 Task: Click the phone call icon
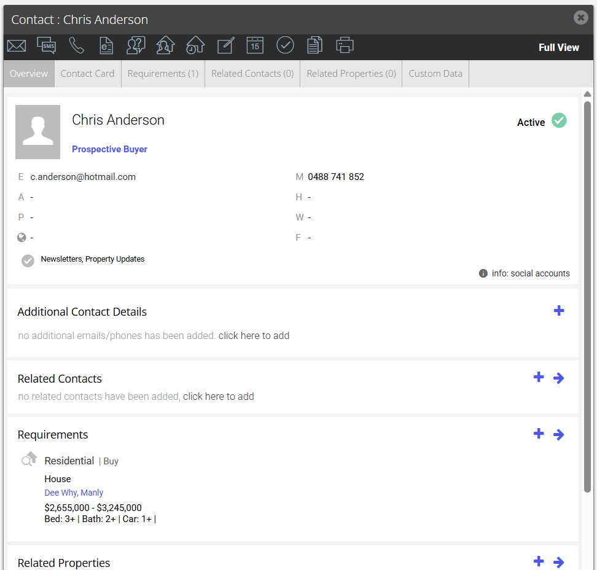tap(76, 45)
